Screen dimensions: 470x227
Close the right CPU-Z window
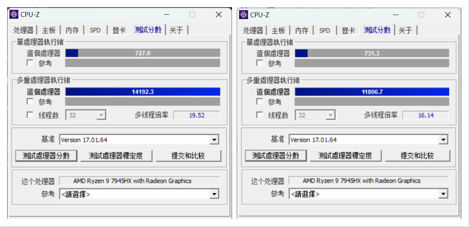pos(448,15)
